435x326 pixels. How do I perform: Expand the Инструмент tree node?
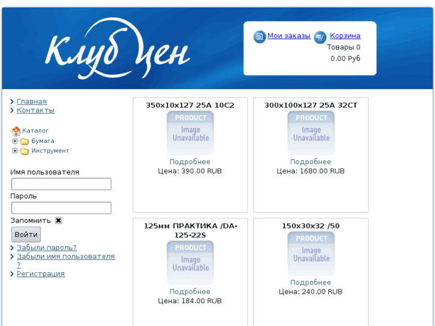[x=15, y=151]
